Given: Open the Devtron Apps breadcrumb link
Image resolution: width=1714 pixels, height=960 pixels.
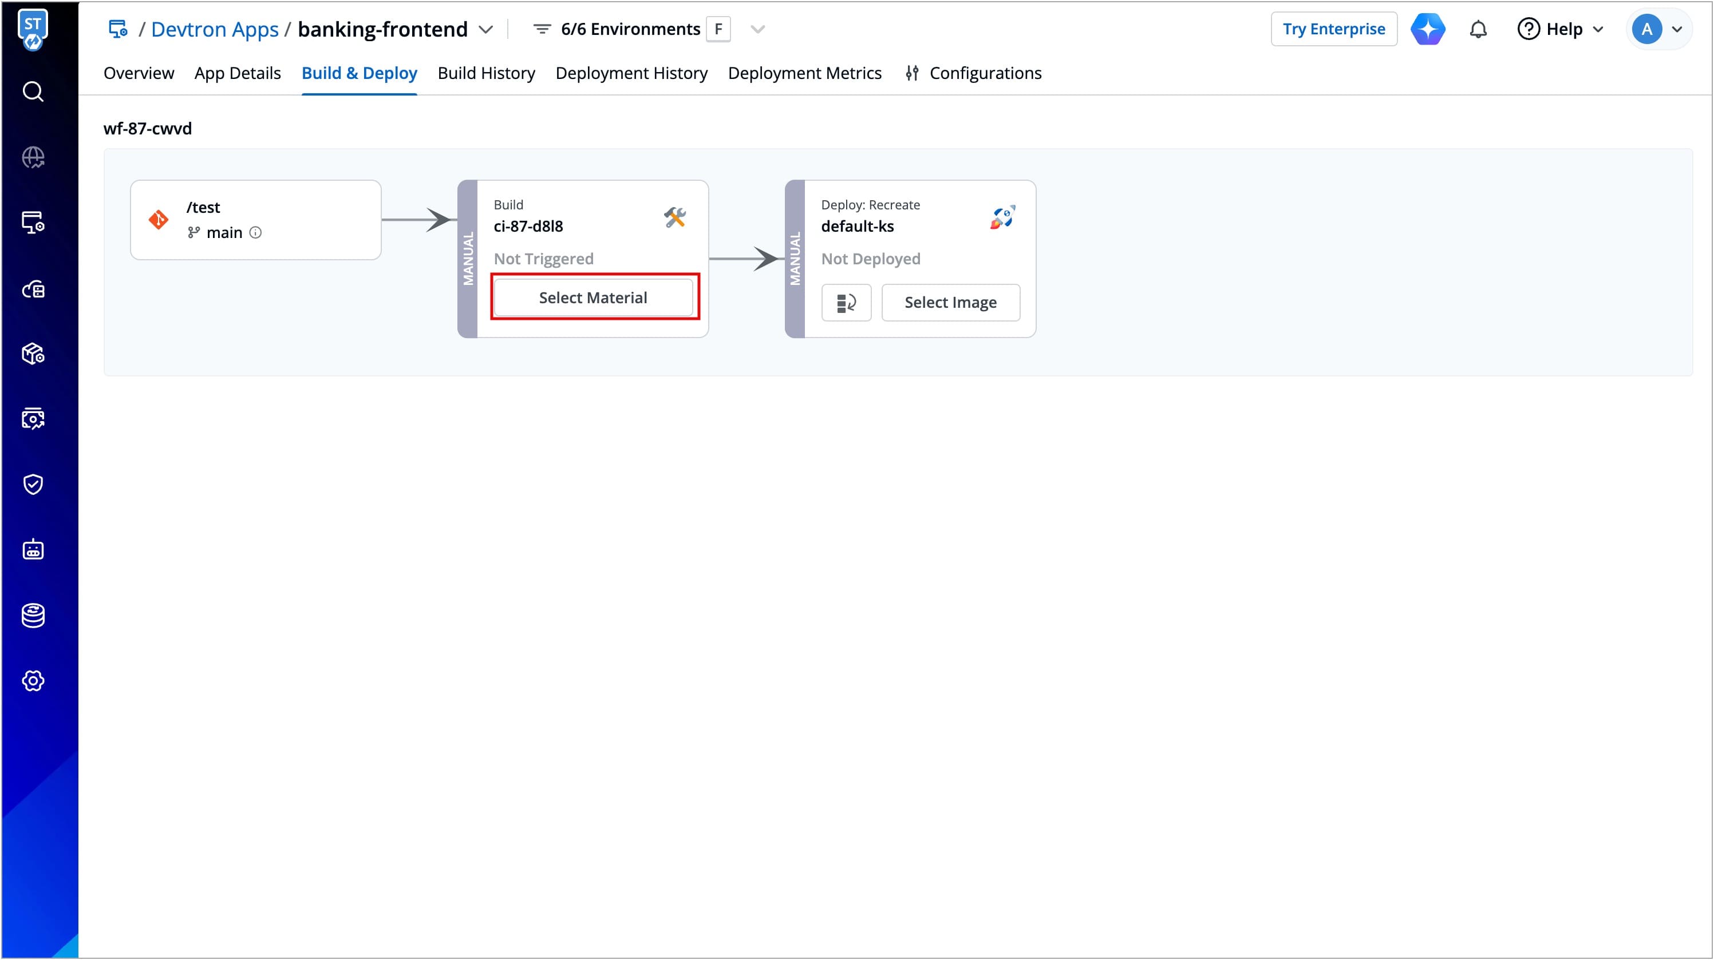Looking at the screenshot, I should 214,29.
